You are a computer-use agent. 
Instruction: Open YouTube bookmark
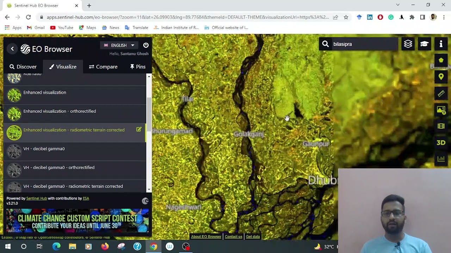62,27
